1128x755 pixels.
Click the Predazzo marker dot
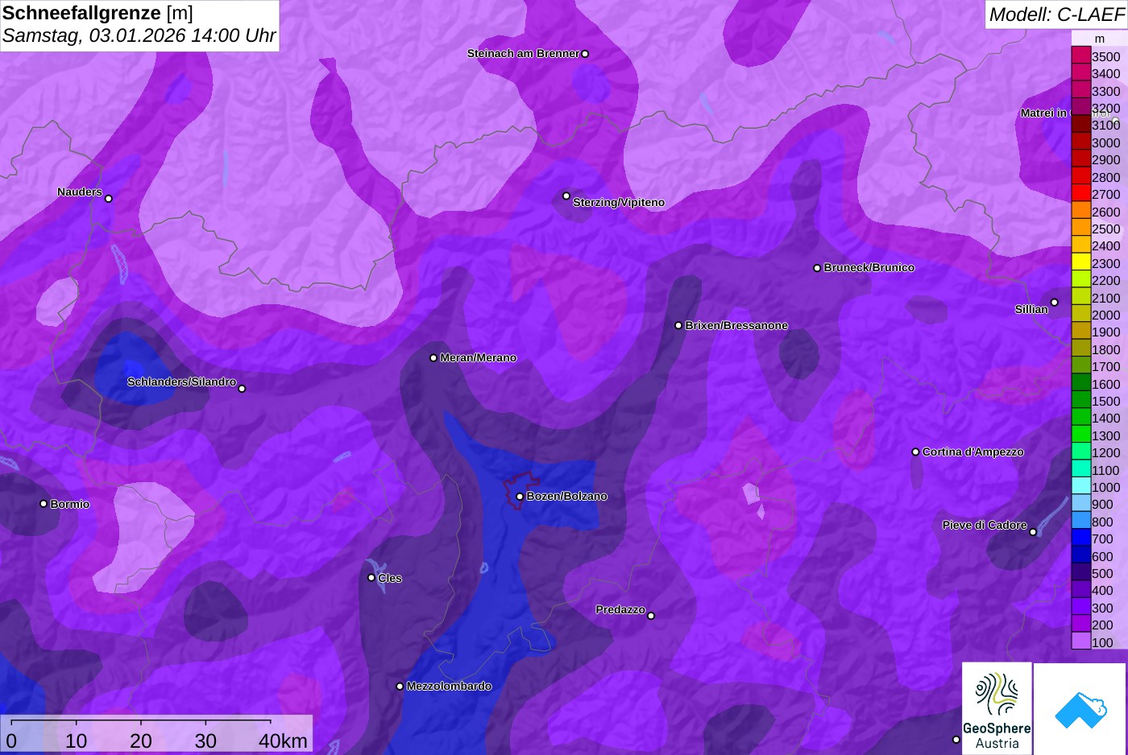coord(651,616)
